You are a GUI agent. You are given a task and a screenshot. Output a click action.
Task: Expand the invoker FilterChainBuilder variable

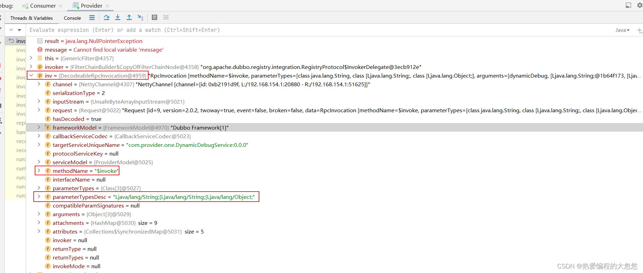(x=31, y=67)
